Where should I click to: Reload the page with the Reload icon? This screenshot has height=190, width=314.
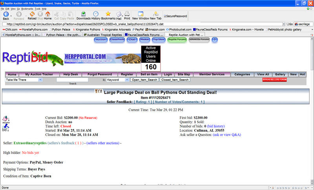[x=32, y=14]
